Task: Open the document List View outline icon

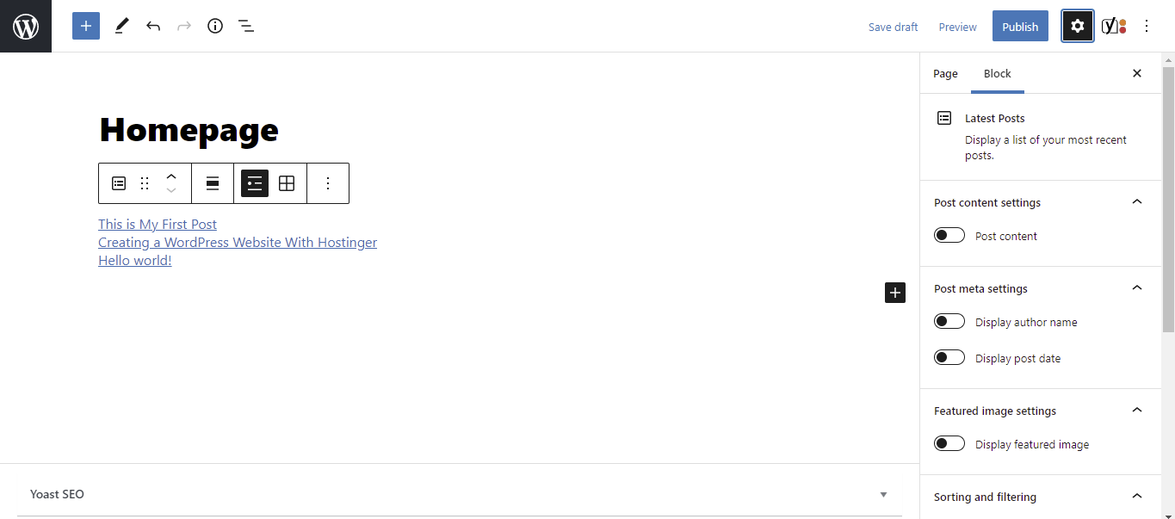Action: coord(246,26)
